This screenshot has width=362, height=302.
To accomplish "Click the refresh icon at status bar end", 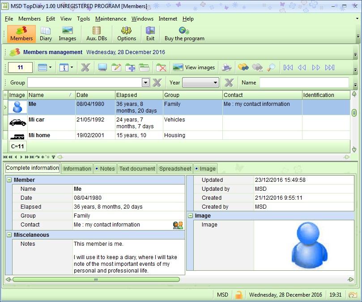I will click(353, 294).
